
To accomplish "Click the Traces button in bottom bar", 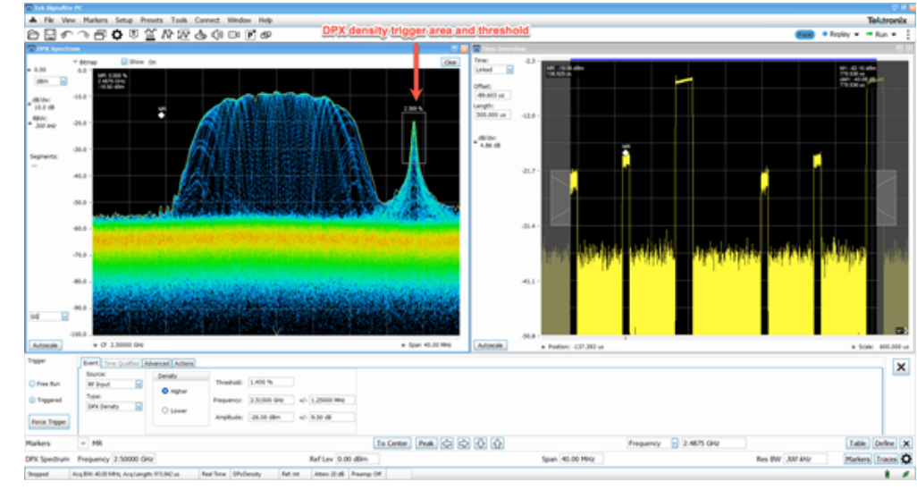I will click(887, 459).
